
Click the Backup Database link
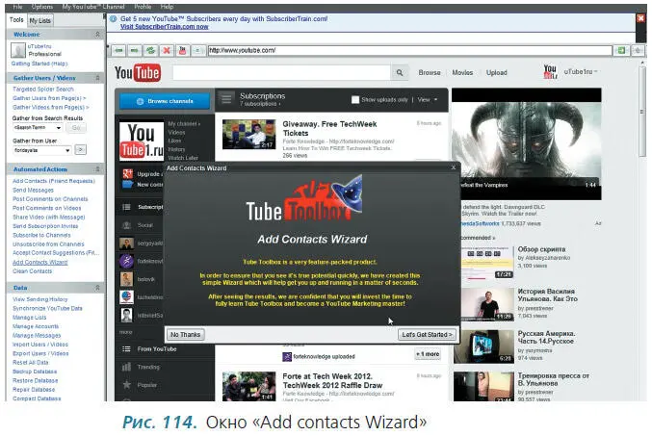35,372
